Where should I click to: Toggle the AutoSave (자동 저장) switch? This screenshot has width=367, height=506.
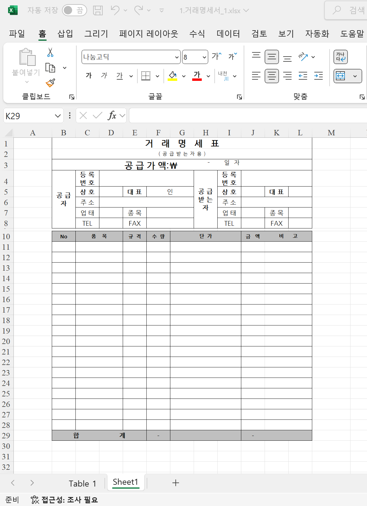pyautogui.click(x=75, y=10)
